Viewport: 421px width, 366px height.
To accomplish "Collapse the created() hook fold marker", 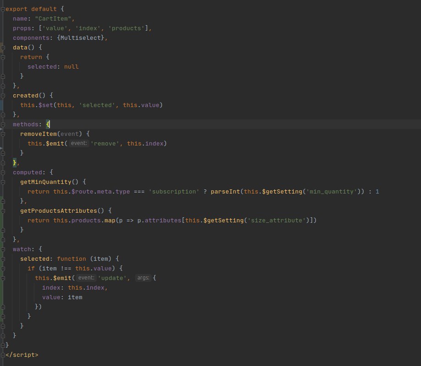I will tap(3, 96).
